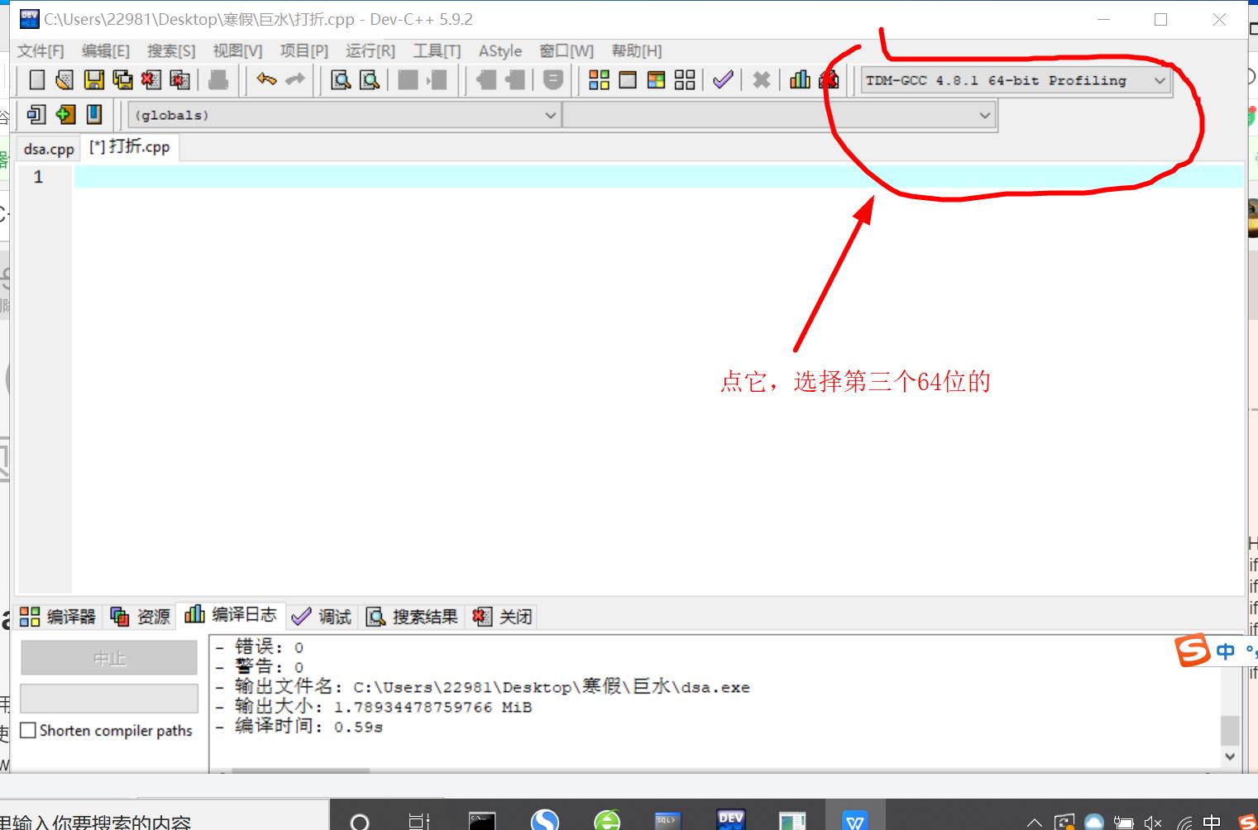The height and width of the screenshot is (830, 1258).
Task: Click the New Project colored-squares icon
Action: (600, 79)
